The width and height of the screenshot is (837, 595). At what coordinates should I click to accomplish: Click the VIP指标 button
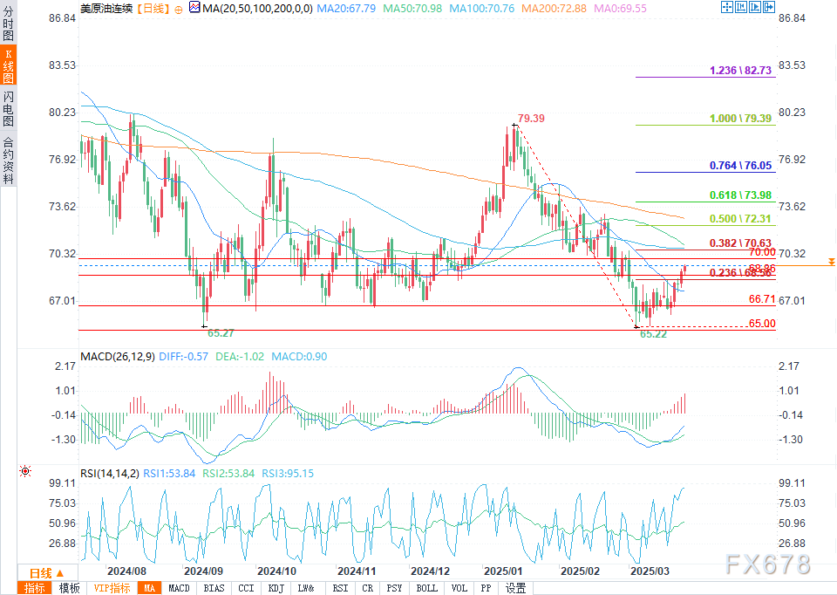[112, 588]
